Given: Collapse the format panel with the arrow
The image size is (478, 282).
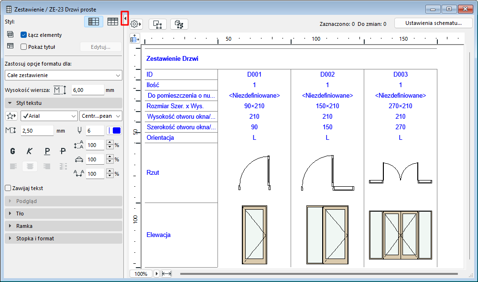Looking at the screenshot, I should click(x=125, y=18).
